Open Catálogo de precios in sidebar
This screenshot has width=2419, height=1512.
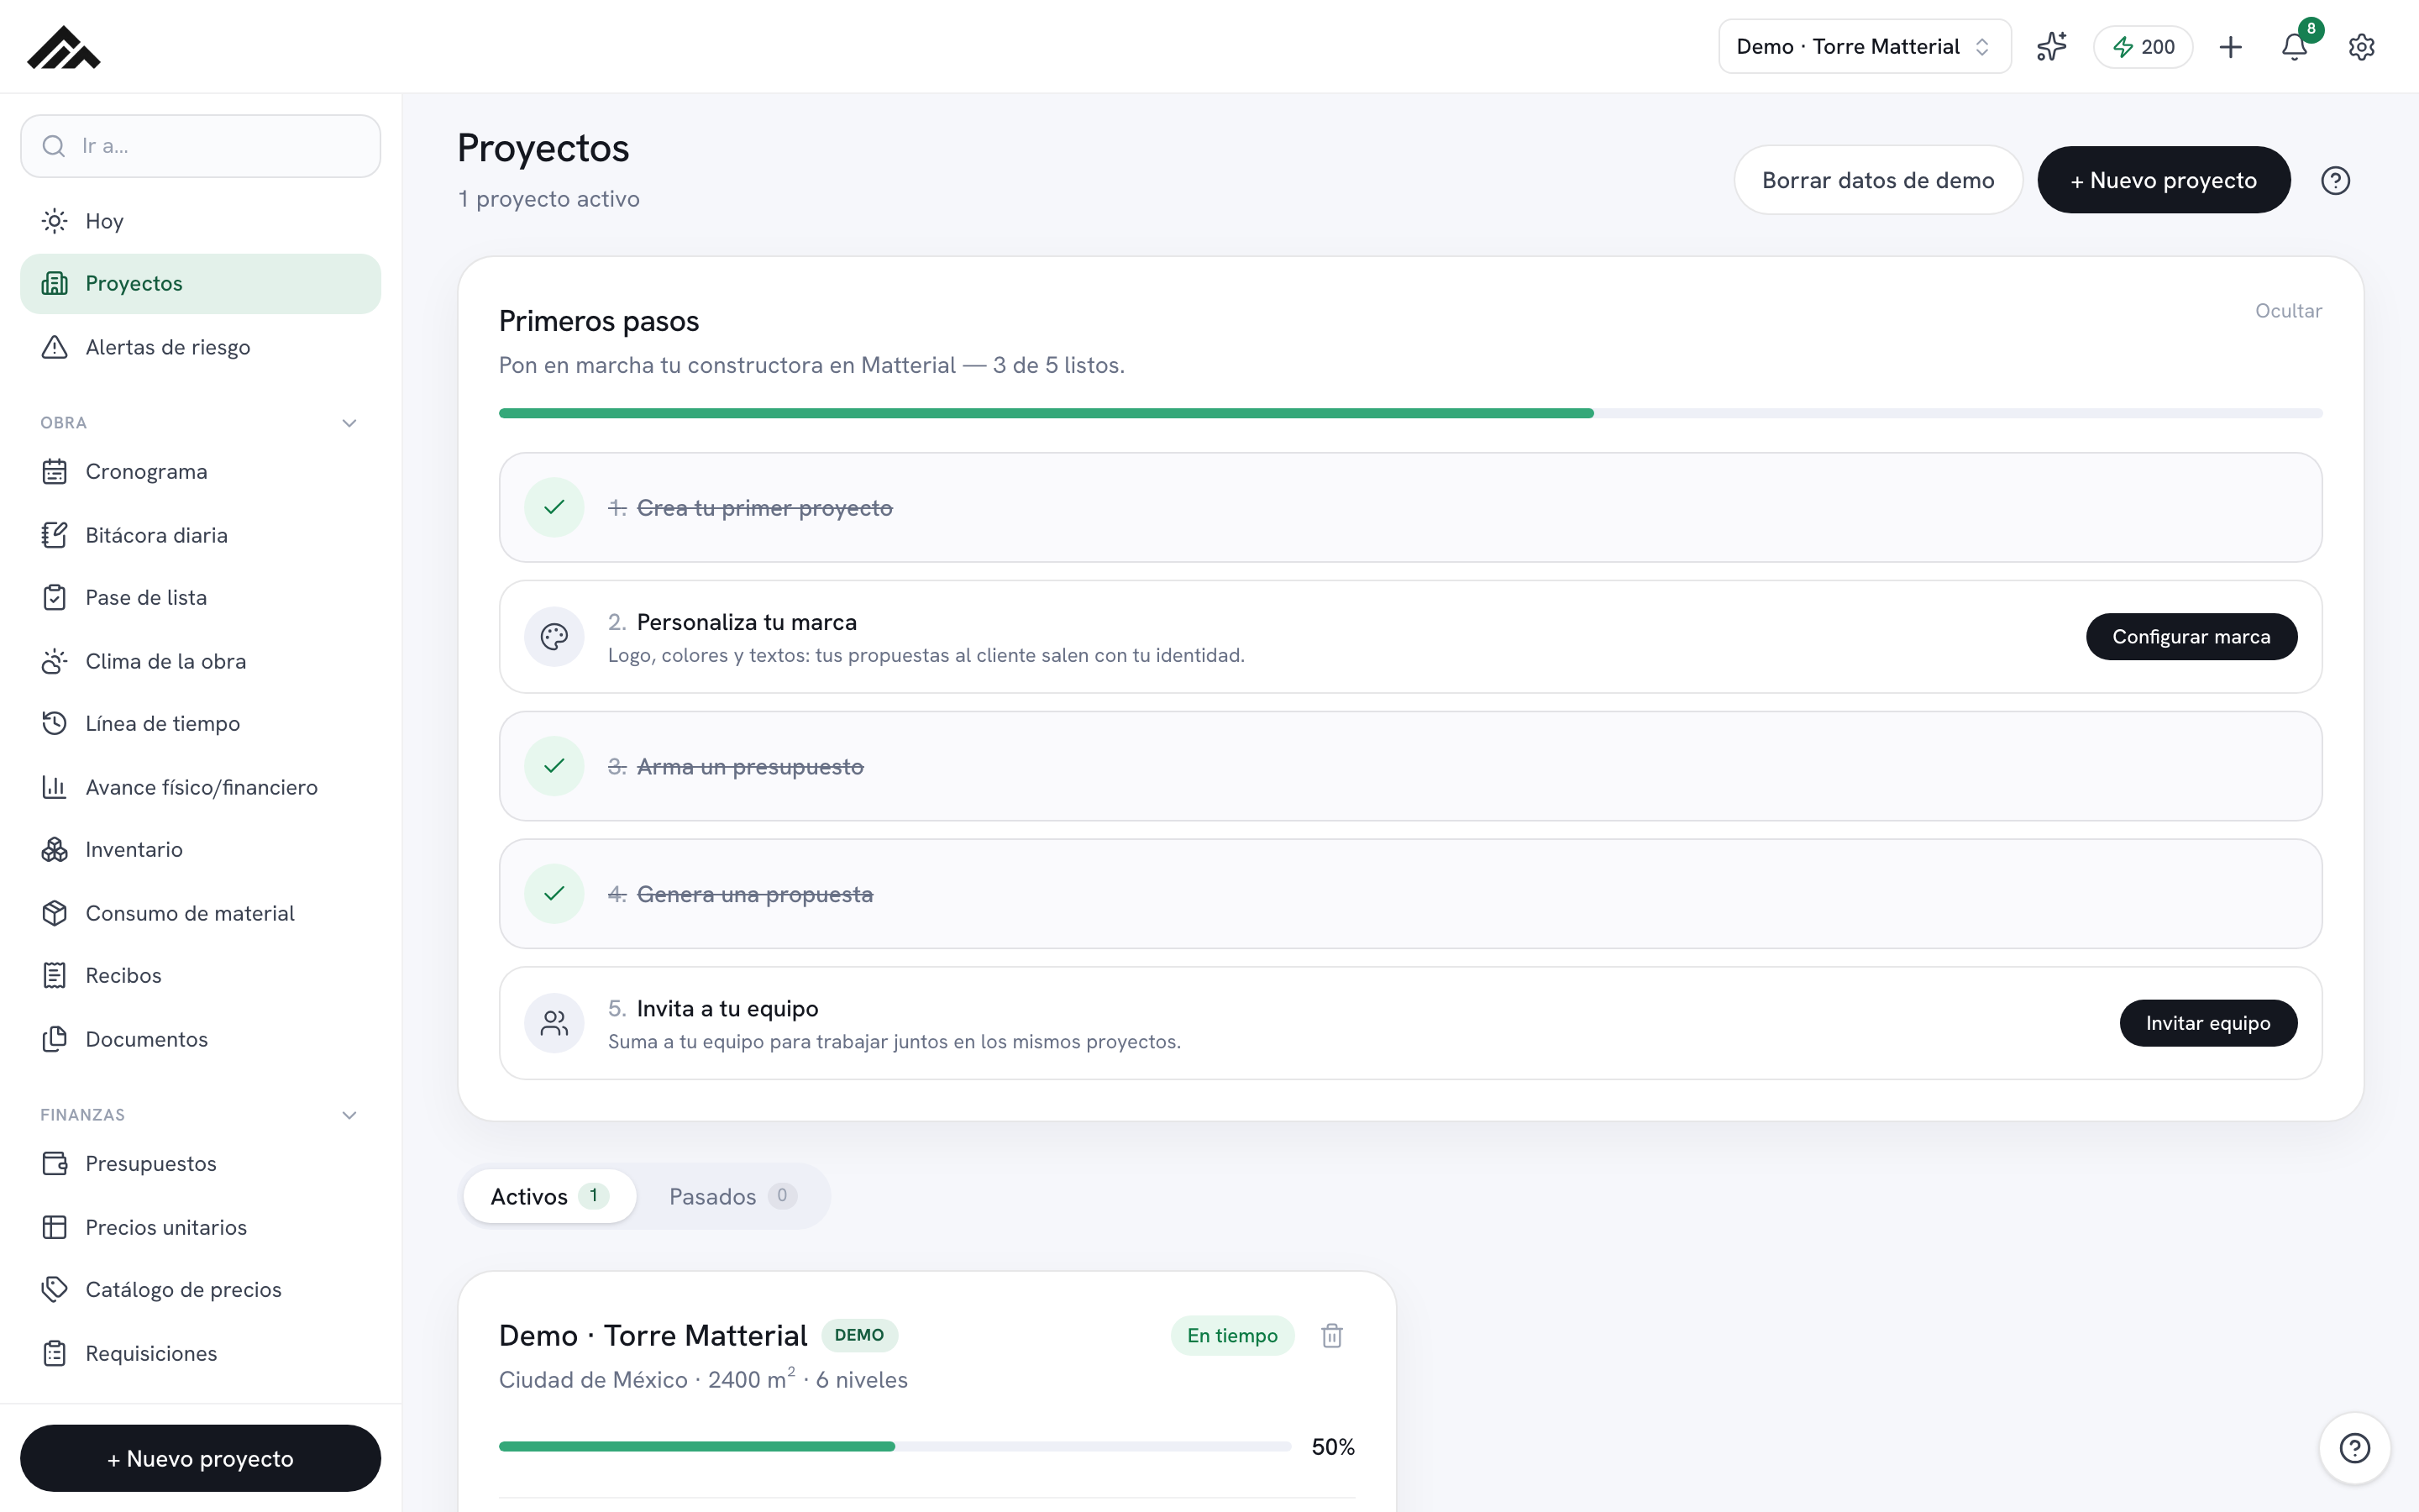click(201, 1289)
